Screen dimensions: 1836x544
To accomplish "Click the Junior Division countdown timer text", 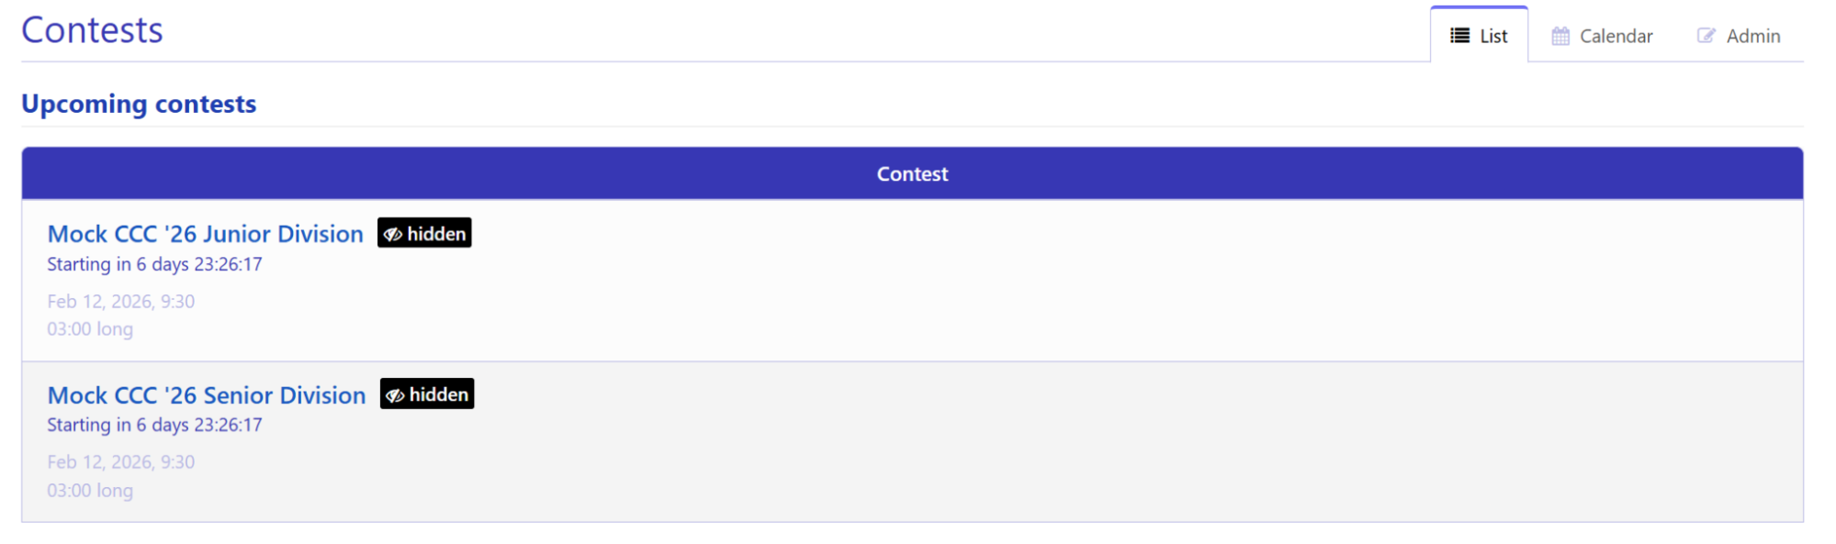I will point(154,264).
